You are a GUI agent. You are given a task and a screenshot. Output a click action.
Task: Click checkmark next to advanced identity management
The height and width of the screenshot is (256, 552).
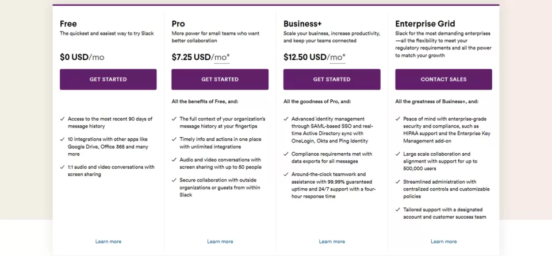[x=286, y=119]
